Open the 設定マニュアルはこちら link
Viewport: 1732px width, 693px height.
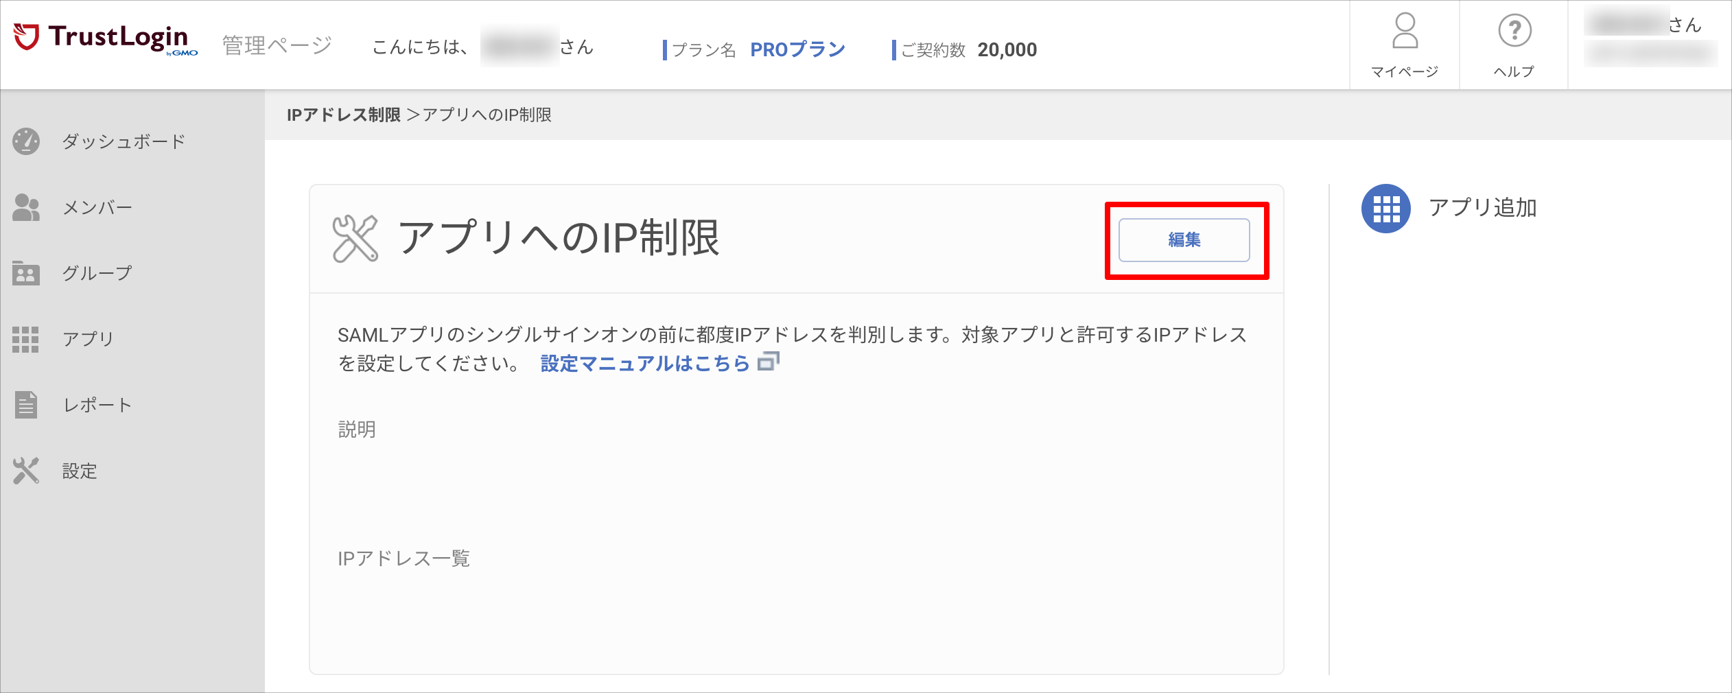click(644, 364)
